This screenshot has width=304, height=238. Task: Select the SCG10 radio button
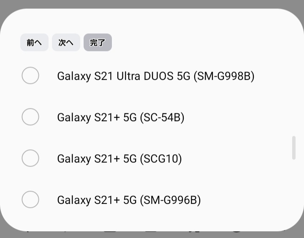(30, 158)
